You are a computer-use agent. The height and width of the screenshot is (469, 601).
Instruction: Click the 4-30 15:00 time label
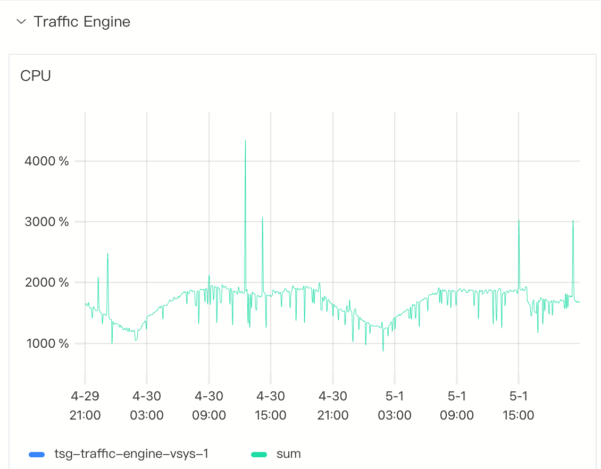click(x=271, y=406)
